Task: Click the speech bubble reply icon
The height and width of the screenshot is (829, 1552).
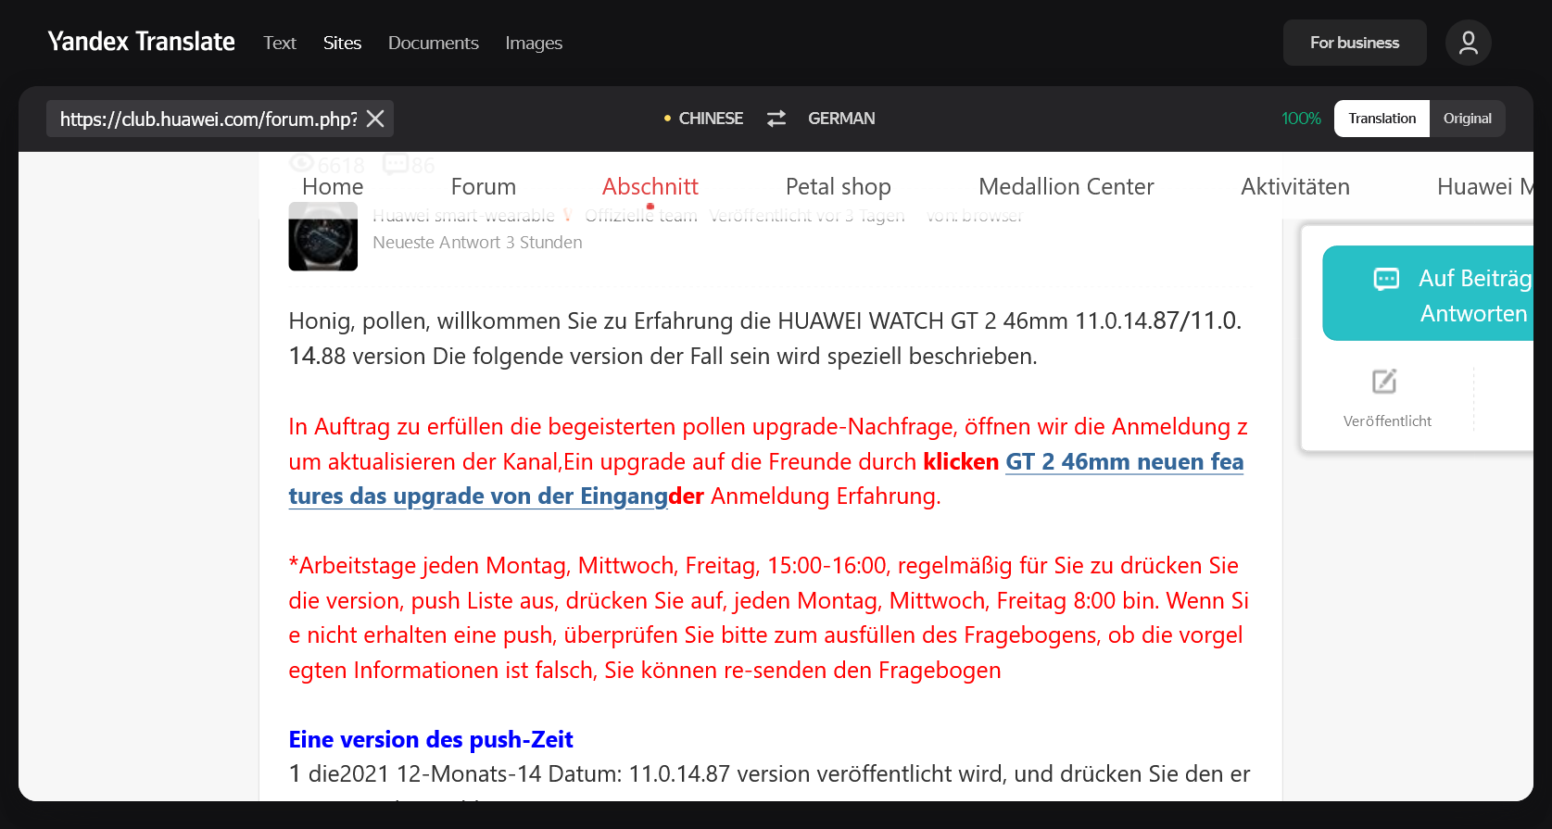Action: pos(1386,279)
